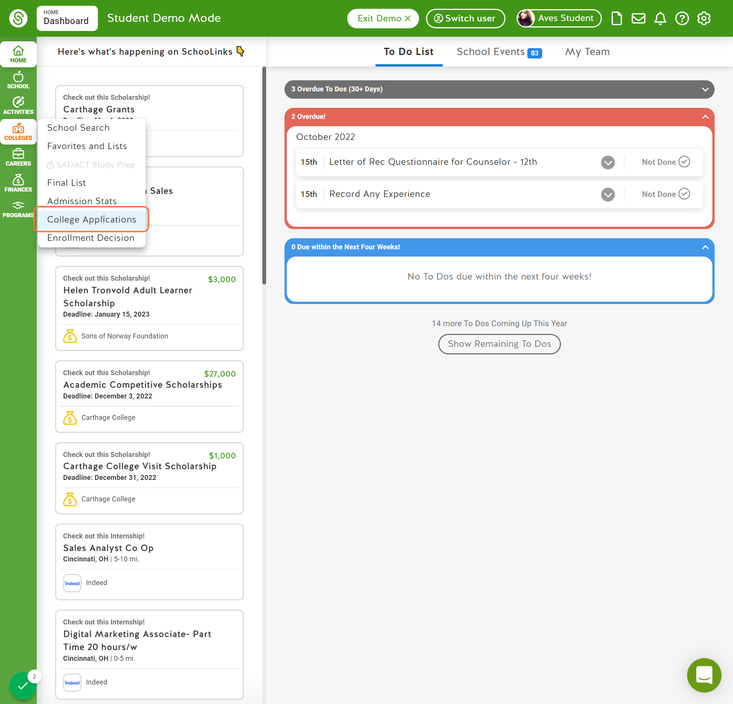
Task: Open the help question mark icon
Action: (682, 18)
